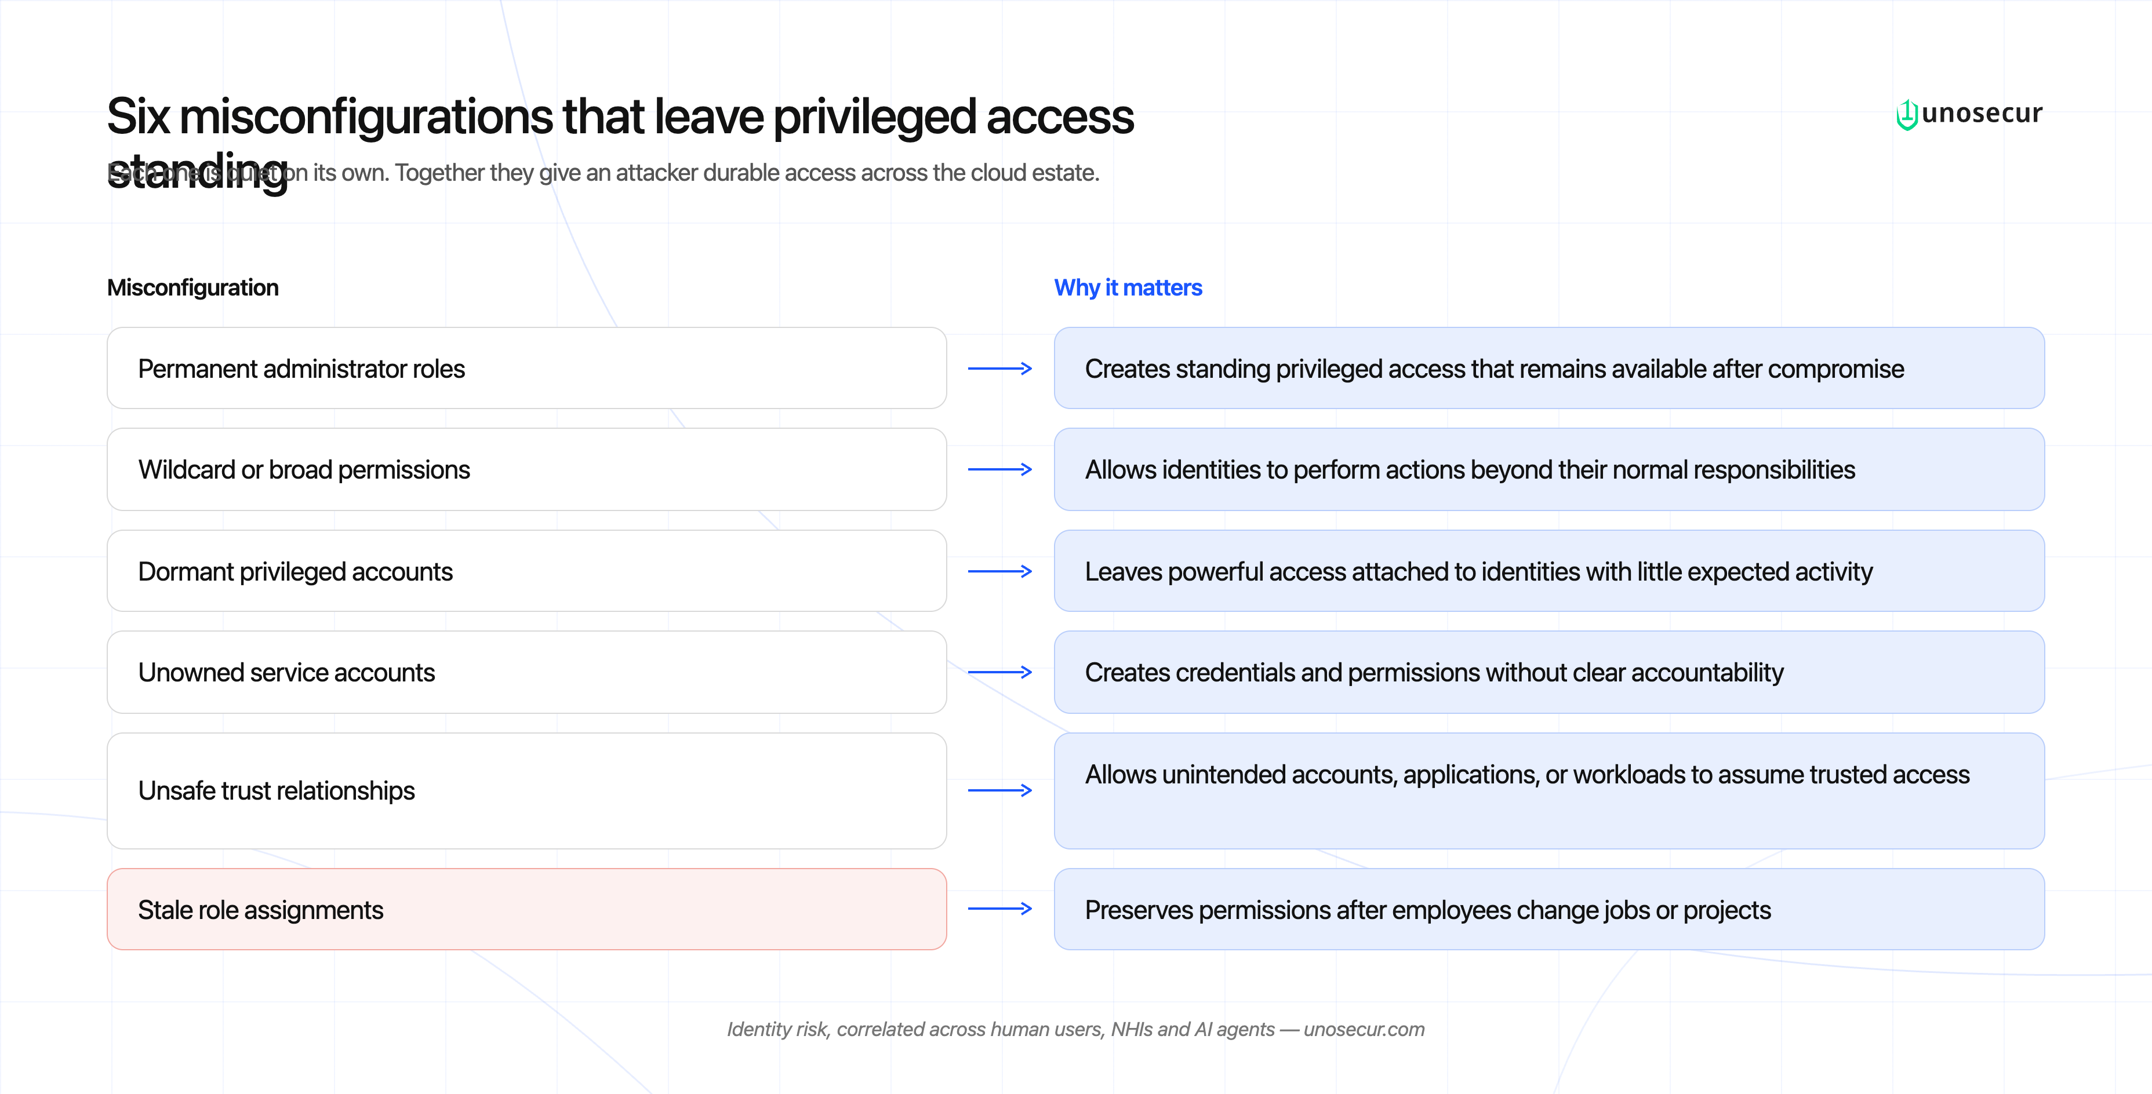The image size is (2152, 1094).
Task: Select the Dormant privileged accounts card
Action: tap(526, 571)
